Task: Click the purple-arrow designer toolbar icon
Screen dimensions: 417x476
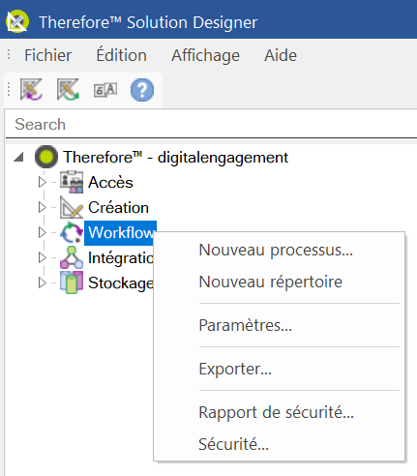Action: pyautogui.click(x=31, y=89)
